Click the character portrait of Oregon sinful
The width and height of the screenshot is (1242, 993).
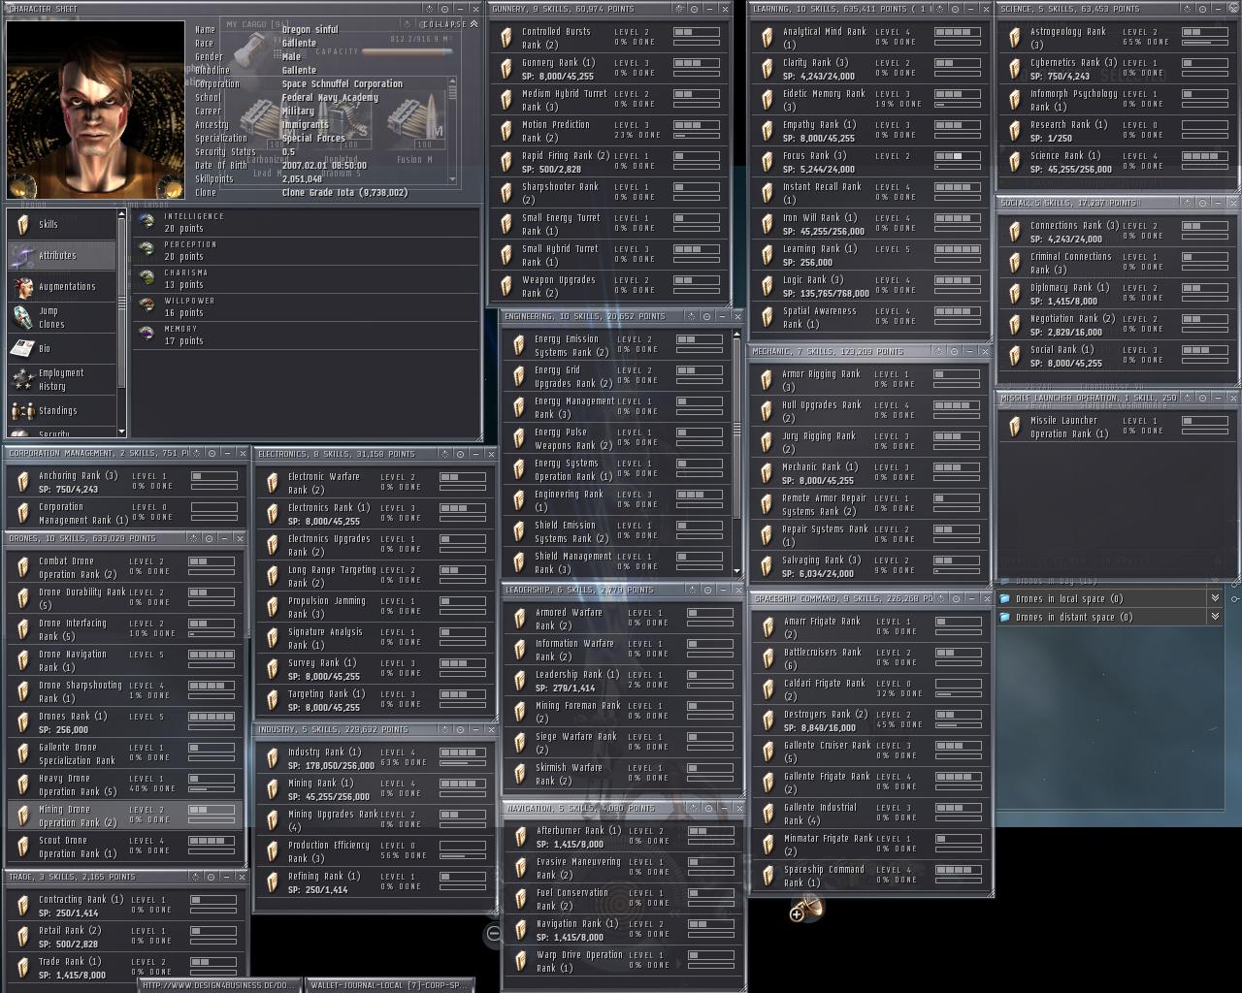[96, 110]
